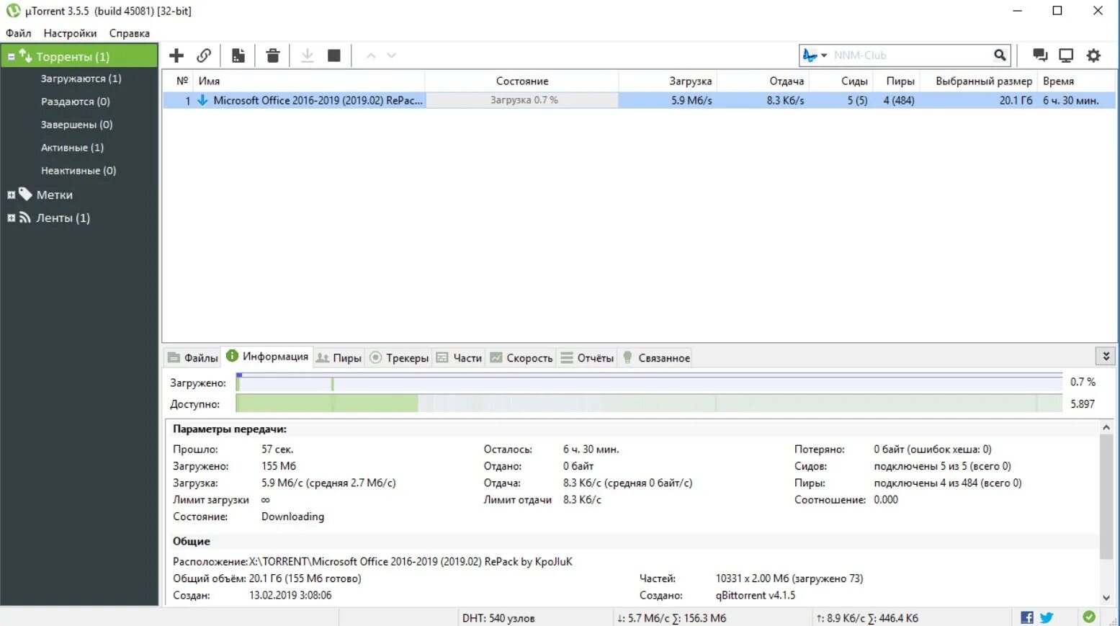The width and height of the screenshot is (1120, 626).
Task: Click the DHT: 540 узлов status
Action: click(x=498, y=618)
